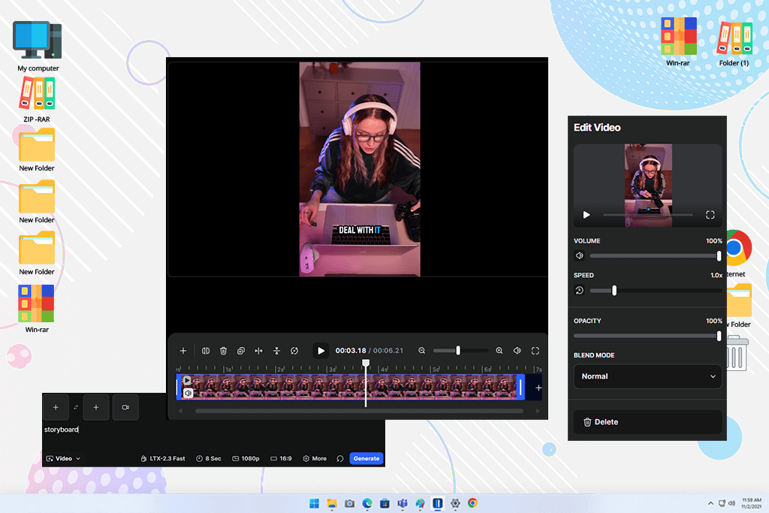The height and width of the screenshot is (513, 769).
Task: Mute via the Volume speaker icon
Action: click(580, 255)
